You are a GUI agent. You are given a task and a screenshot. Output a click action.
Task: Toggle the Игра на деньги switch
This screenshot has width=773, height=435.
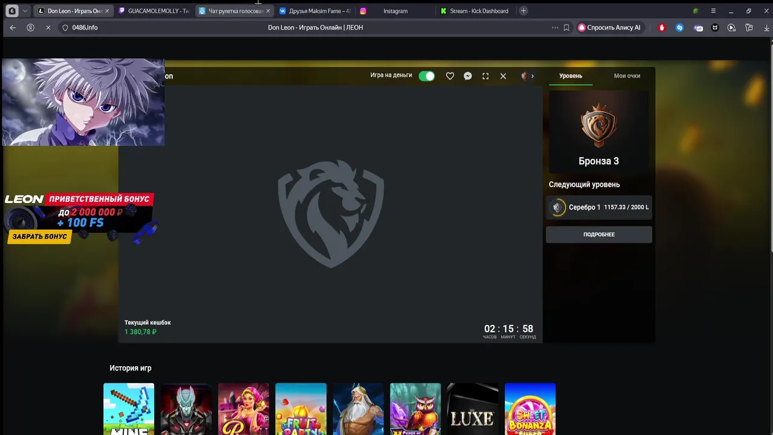[426, 76]
